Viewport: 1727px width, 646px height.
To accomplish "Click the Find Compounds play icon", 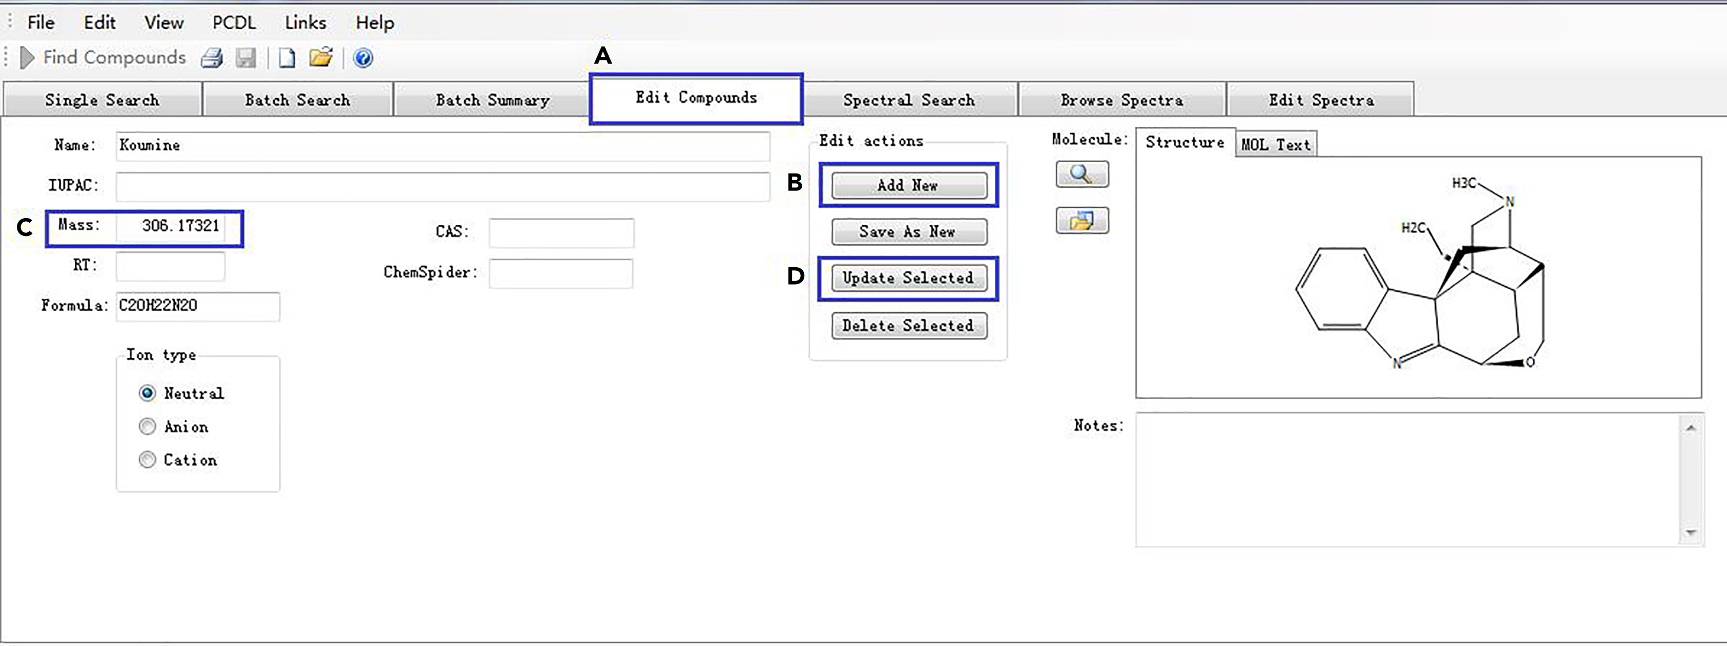I will point(27,58).
